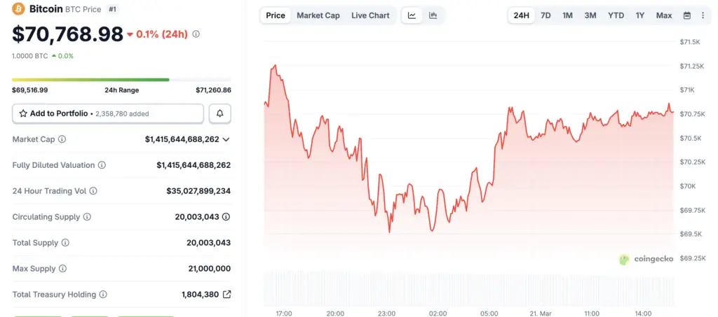Select the line chart view icon
This screenshot has height=317, width=718.
412,15
